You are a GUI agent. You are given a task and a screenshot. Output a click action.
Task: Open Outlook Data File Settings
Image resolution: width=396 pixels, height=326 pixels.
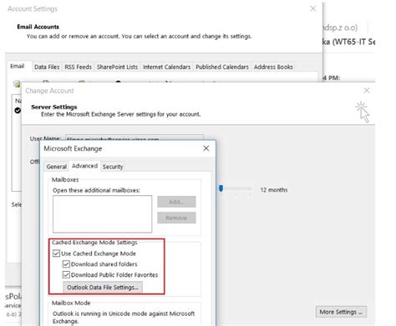[x=103, y=288]
